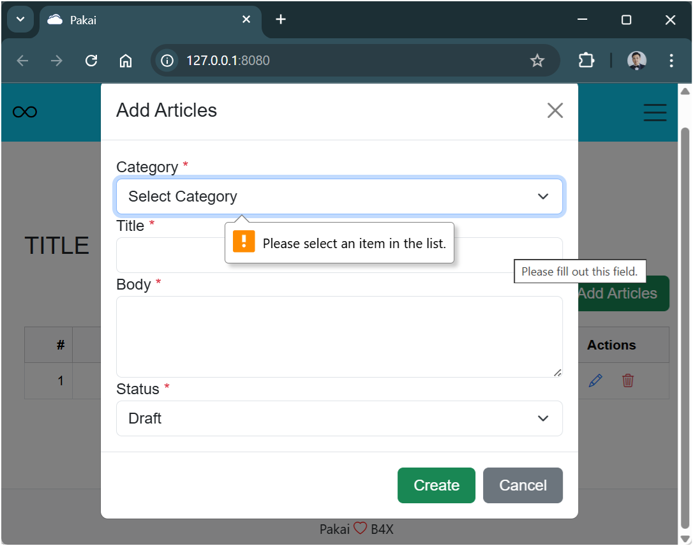
Task: Click the Cancel button
Action: tap(523, 485)
